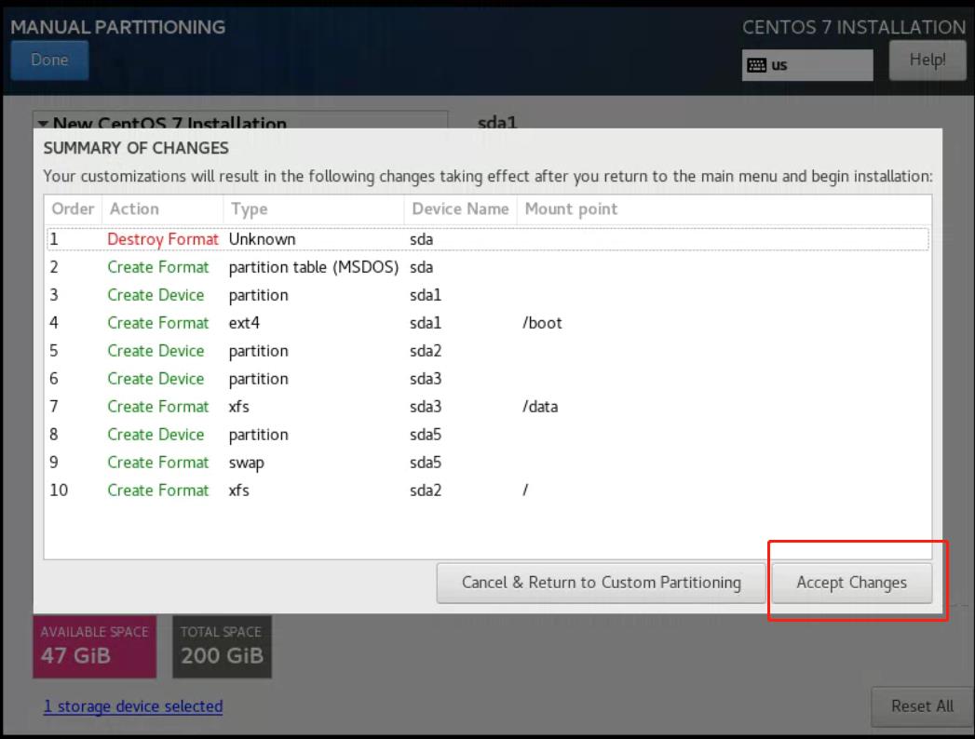Select the xfs row mounted at /data

(488, 407)
